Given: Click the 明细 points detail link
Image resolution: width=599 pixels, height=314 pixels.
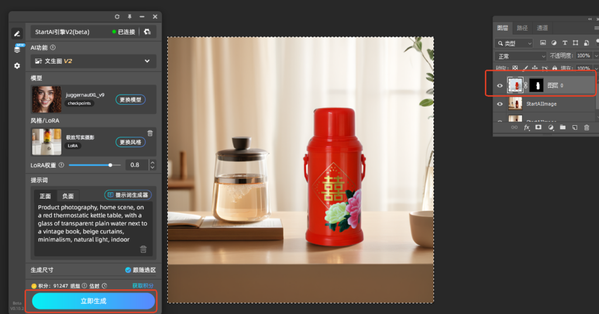Looking at the screenshot, I should (75, 286).
